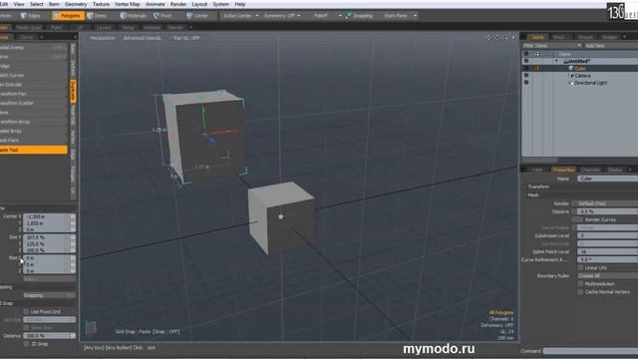Switch to Render layout tab
Viewport: 638px width, 359px height.
point(175,27)
